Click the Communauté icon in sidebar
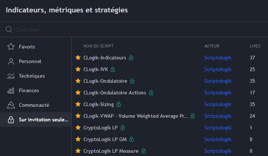Image resolution: width=268 pixels, height=156 pixels. tap(11, 105)
